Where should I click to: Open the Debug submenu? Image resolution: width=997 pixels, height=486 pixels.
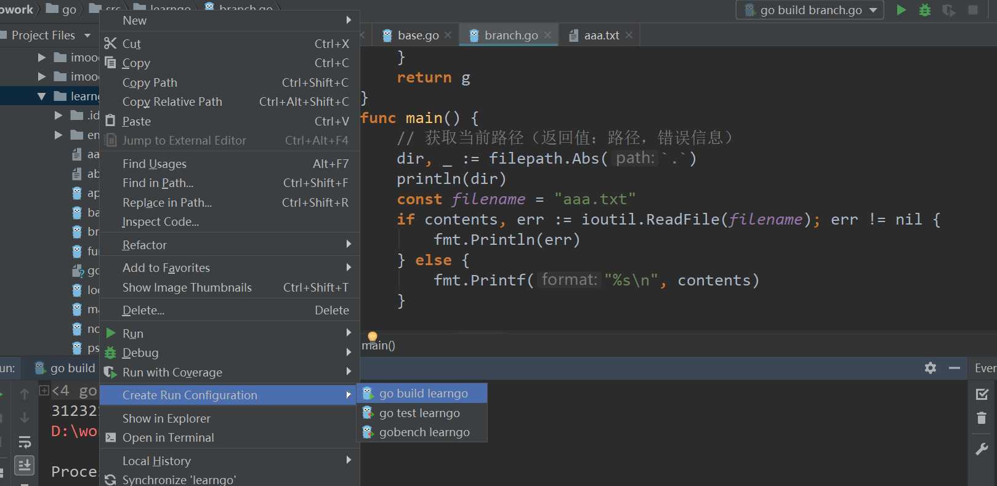tap(229, 353)
